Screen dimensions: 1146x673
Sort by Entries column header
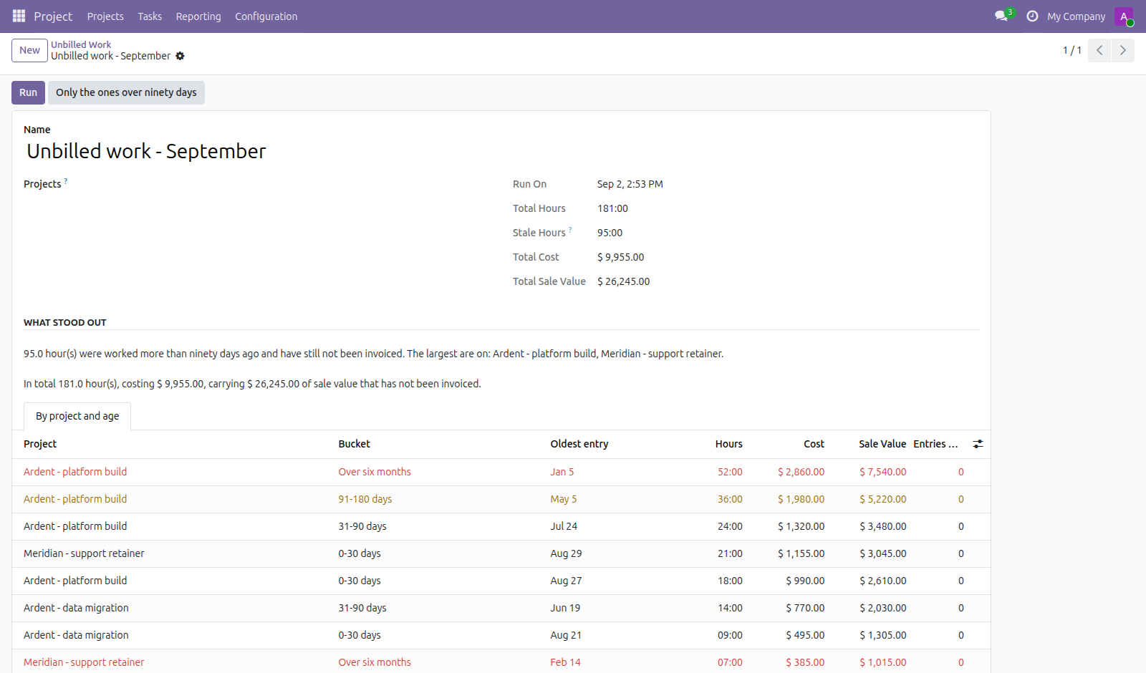coord(935,444)
